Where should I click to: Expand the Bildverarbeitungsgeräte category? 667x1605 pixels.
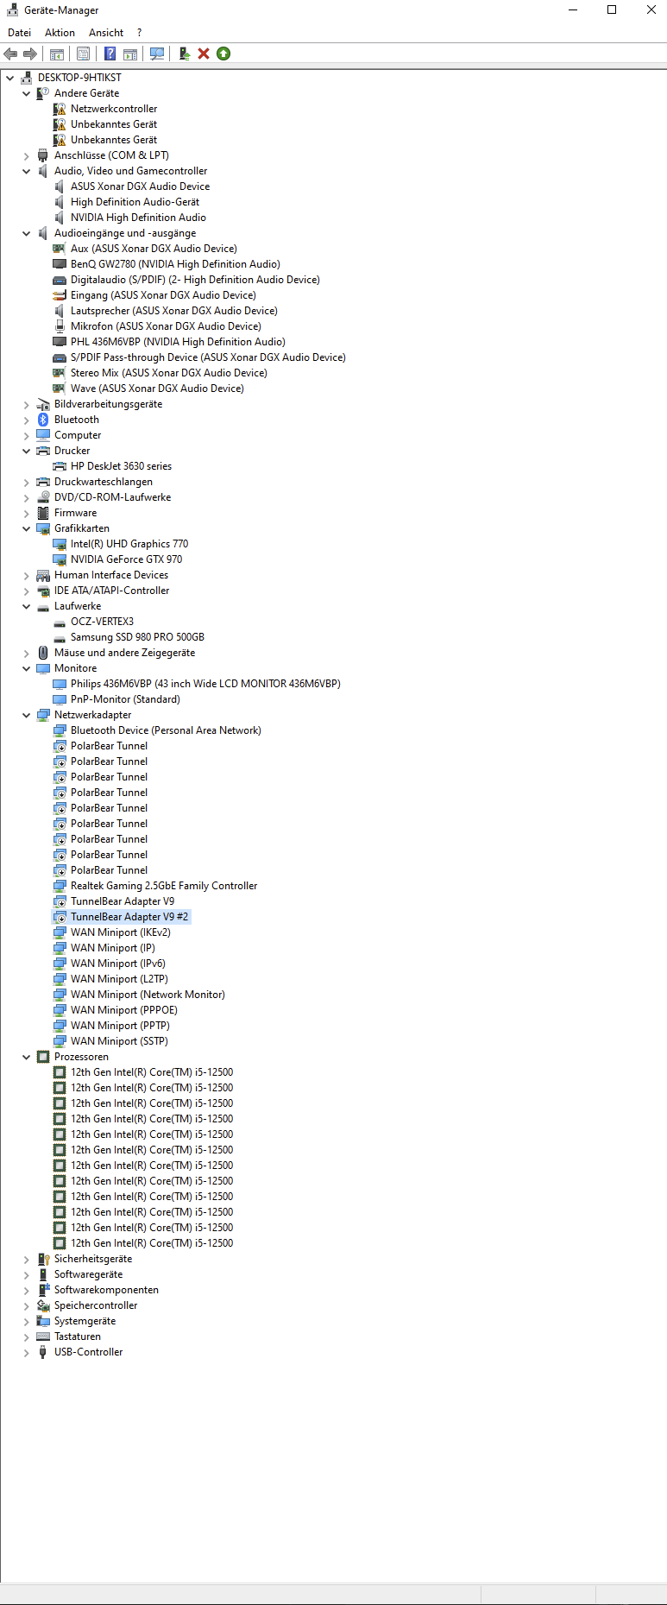[26, 404]
